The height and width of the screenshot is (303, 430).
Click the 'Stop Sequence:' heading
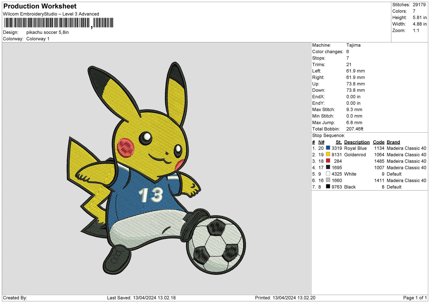click(x=329, y=136)
